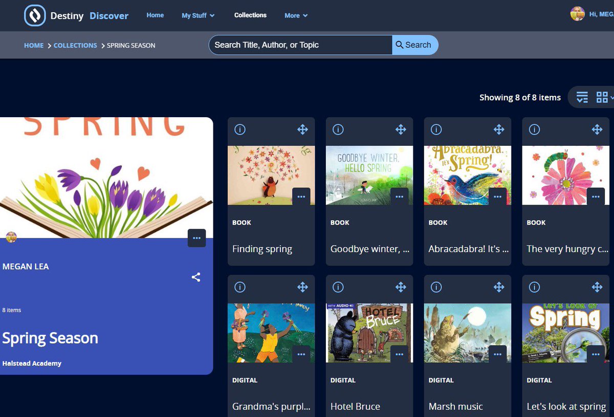This screenshot has width=614, height=417.
Task: Click move handle on Hotel Bruce card
Action: 401,287
